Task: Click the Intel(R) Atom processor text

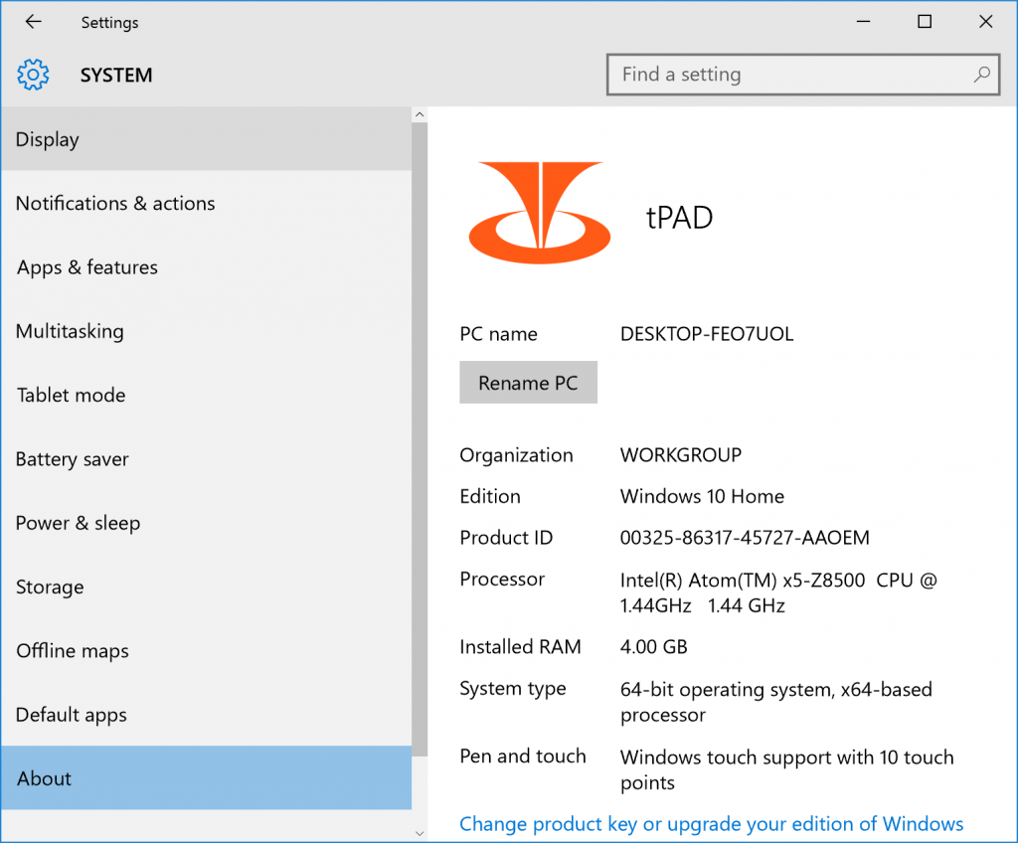Action: coord(778,592)
